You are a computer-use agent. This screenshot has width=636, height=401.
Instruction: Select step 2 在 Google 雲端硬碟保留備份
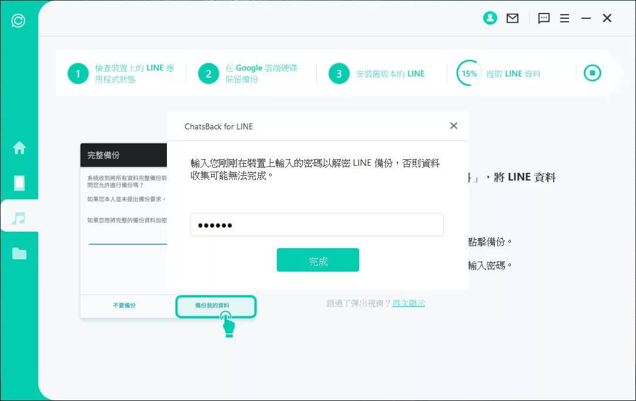pyautogui.click(x=248, y=73)
